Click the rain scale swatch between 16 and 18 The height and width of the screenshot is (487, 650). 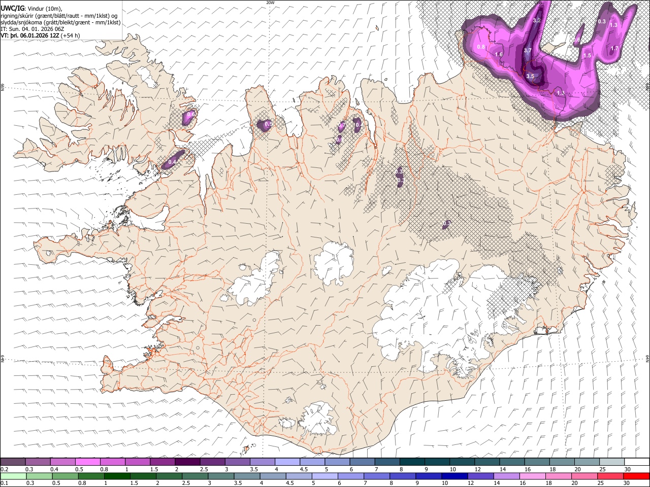(x=533, y=476)
